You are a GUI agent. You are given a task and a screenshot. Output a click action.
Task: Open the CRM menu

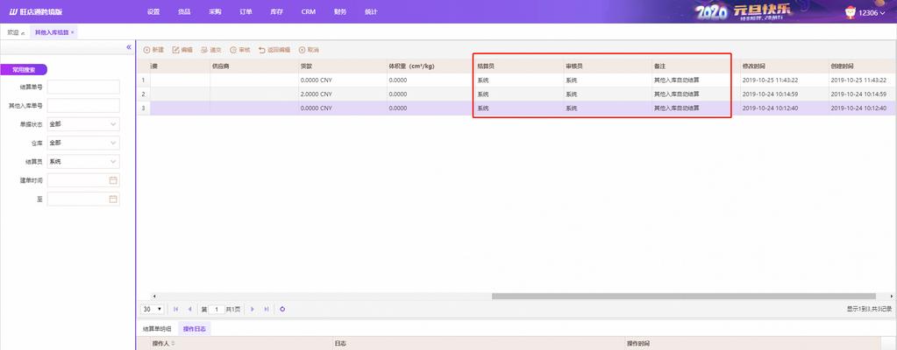click(x=309, y=12)
